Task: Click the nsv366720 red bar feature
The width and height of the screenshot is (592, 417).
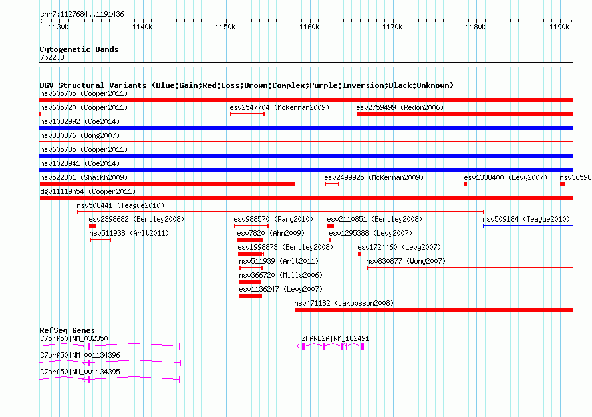Action: pyautogui.click(x=250, y=282)
